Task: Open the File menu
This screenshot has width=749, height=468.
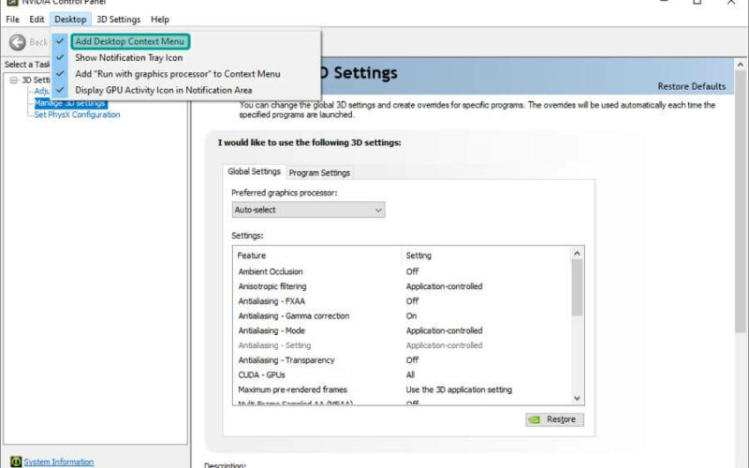Action: pos(12,20)
